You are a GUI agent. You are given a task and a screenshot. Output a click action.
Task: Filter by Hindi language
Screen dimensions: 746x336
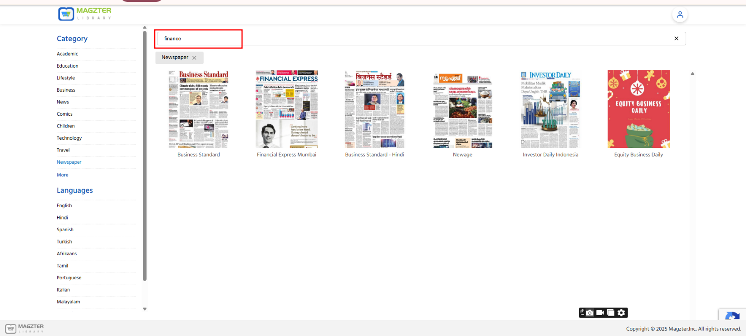(x=62, y=218)
